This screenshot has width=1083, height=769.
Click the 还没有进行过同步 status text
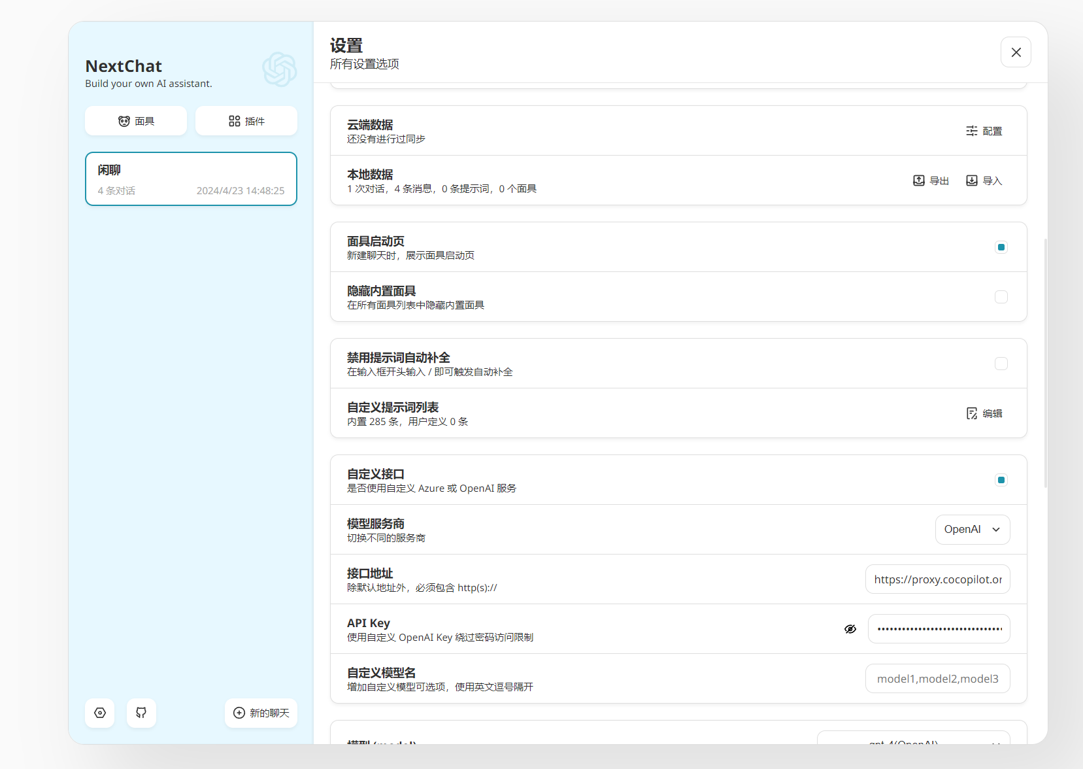click(386, 139)
